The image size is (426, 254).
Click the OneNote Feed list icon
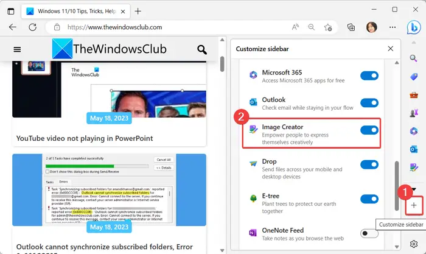click(x=253, y=233)
